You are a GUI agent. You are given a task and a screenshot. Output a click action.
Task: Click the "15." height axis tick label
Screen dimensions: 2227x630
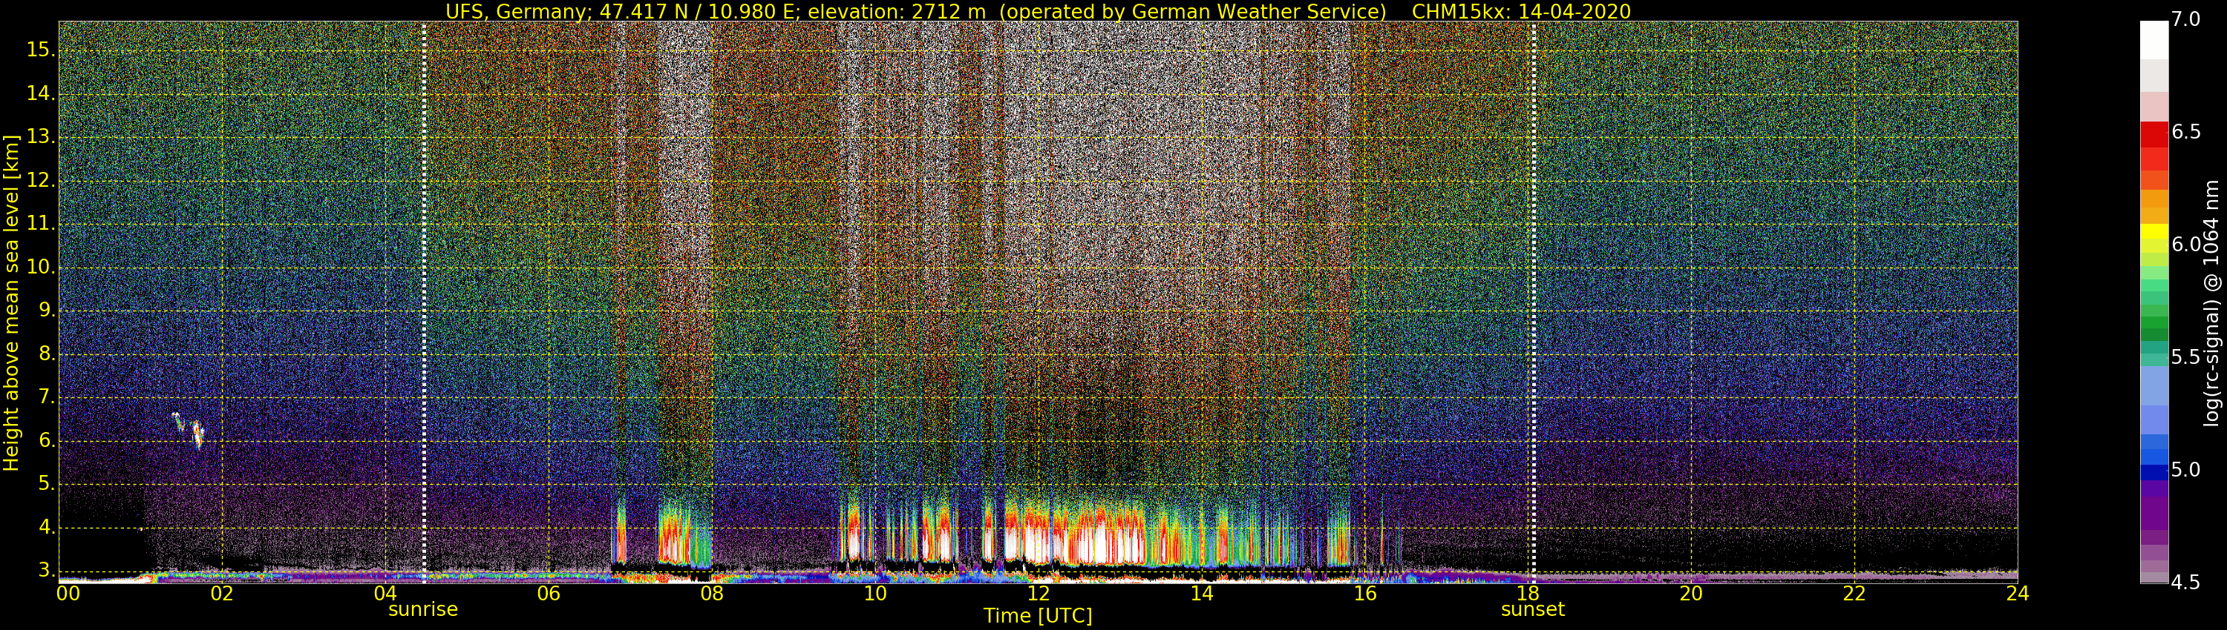coord(41,50)
